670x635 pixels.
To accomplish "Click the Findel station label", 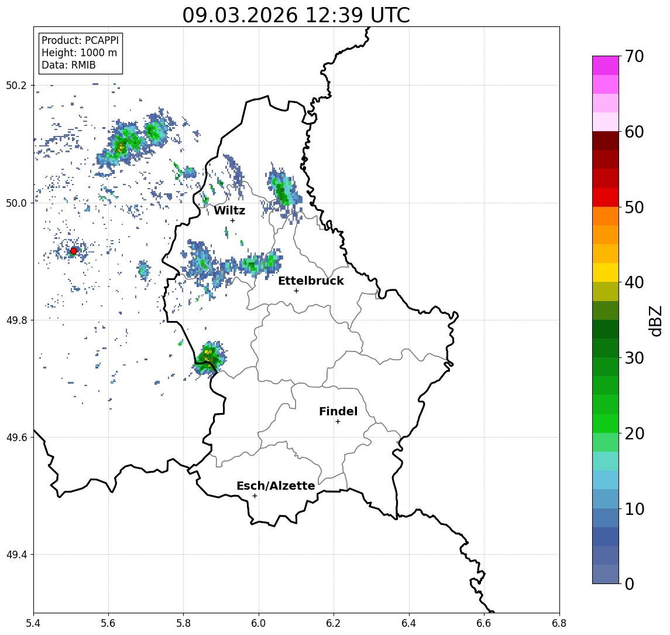I will 338,411.
